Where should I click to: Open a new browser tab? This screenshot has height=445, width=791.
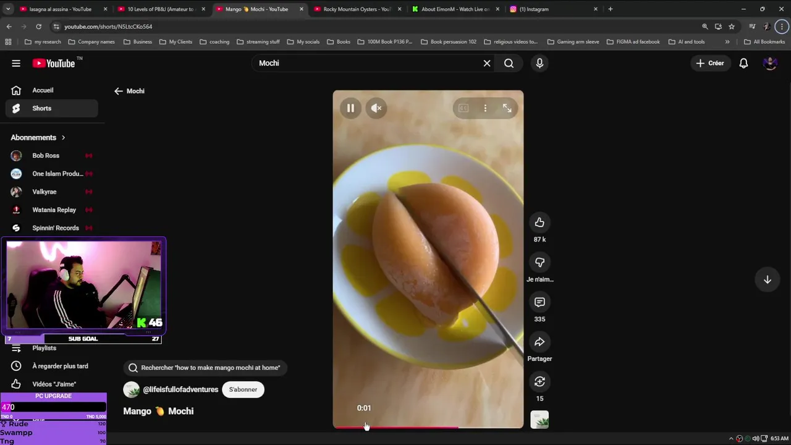610,9
